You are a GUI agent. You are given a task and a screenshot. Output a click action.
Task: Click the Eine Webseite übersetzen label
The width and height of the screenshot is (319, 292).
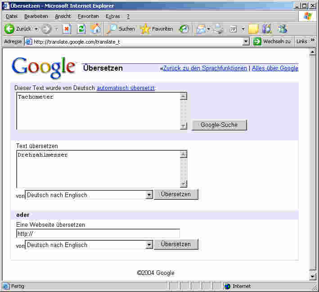tap(51, 225)
